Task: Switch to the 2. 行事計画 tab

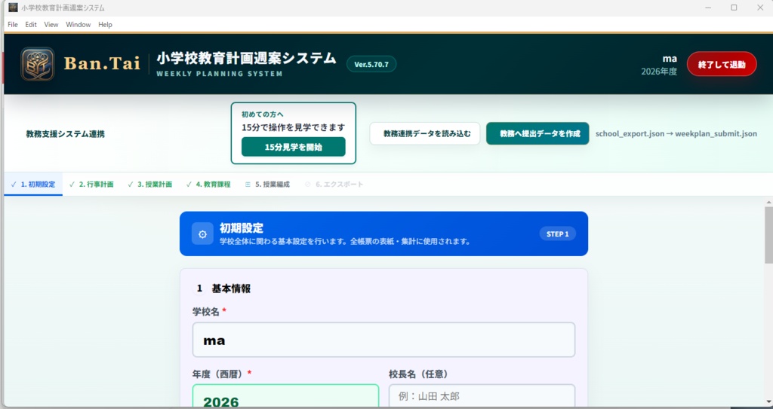Action: click(91, 184)
